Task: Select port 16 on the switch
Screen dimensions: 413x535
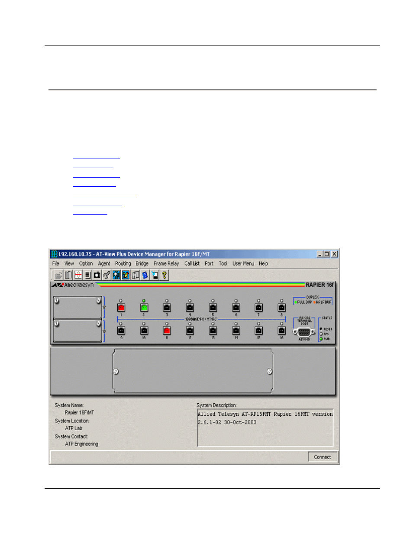Action: click(x=282, y=331)
